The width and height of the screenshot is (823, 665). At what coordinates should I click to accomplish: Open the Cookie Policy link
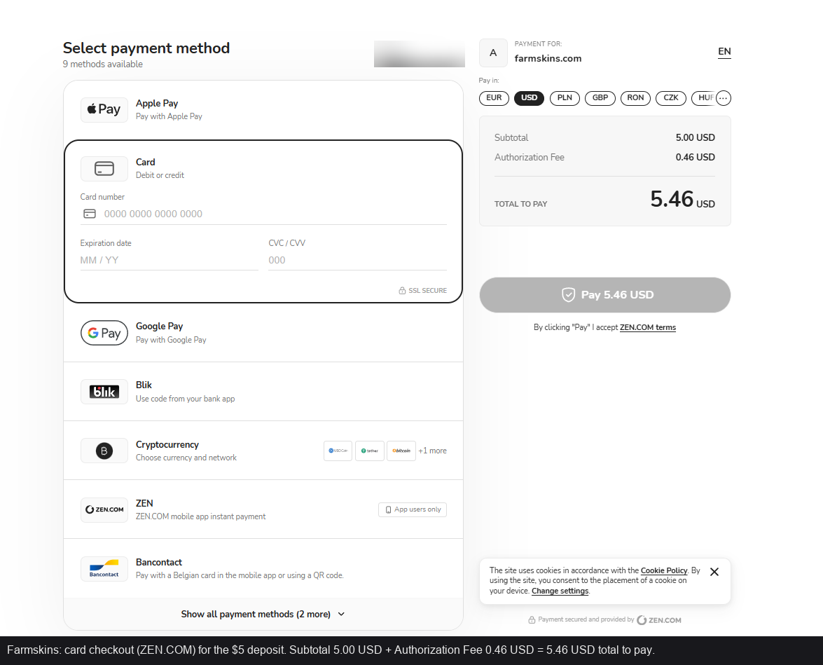664,570
